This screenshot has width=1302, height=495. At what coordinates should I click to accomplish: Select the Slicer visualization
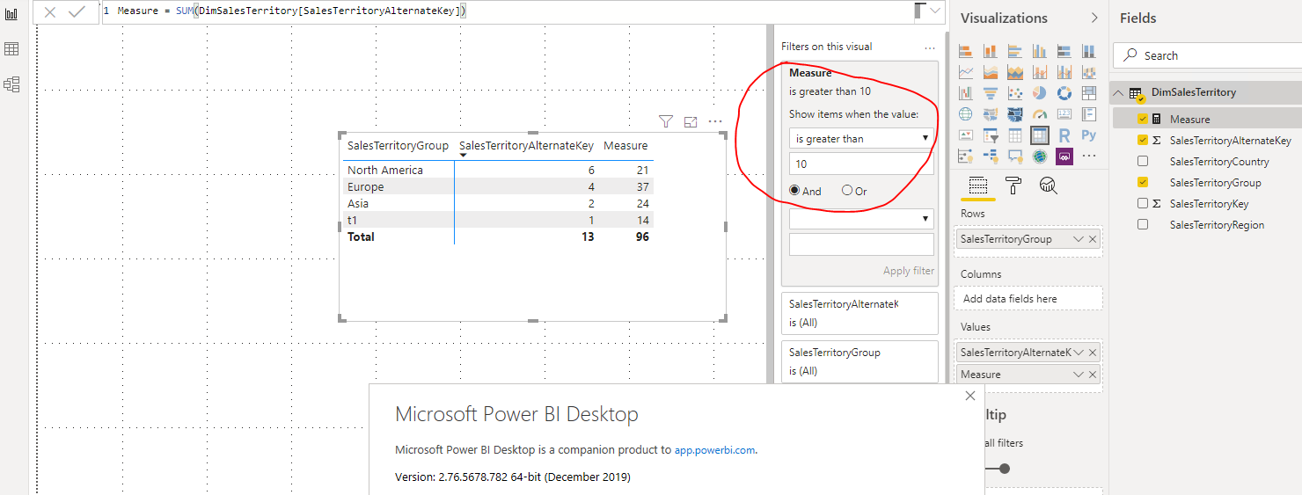point(991,135)
